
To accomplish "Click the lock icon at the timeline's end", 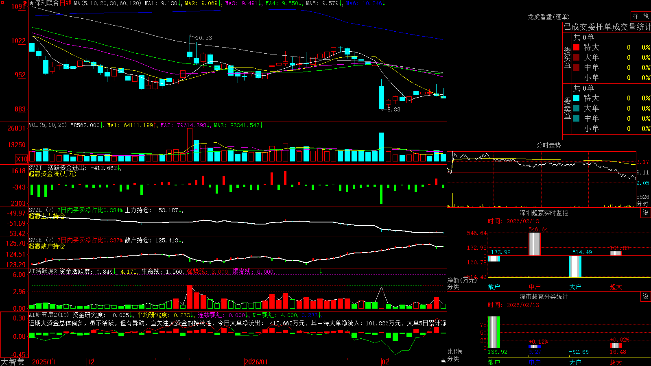I will (x=443, y=361).
